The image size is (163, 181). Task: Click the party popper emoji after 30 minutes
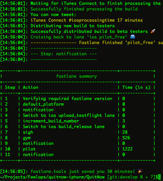[140, 171]
